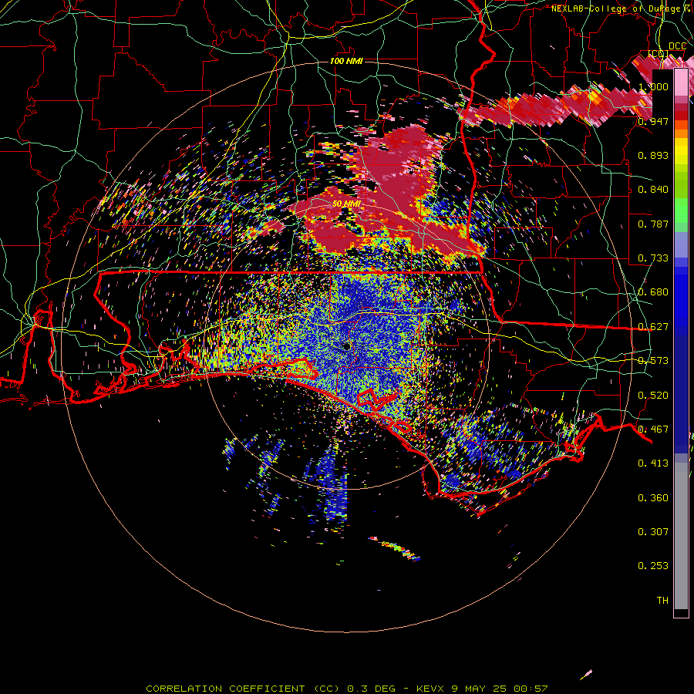Image resolution: width=694 pixels, height=694 pixels.
Task: Pick the lavender segment near the 0.733 value
Action: click(x=681, y=245)
